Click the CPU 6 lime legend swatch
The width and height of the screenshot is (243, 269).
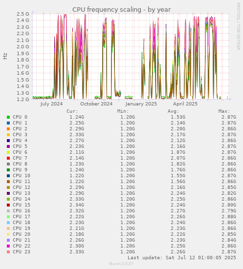point(8,152)
